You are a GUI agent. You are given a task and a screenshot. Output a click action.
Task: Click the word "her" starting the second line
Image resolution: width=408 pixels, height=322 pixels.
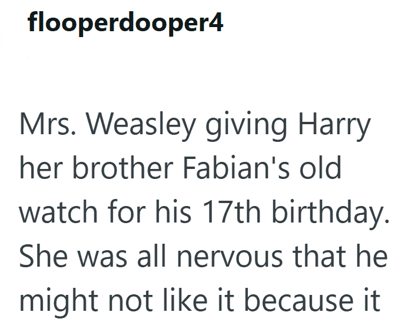tap(41, 167)
